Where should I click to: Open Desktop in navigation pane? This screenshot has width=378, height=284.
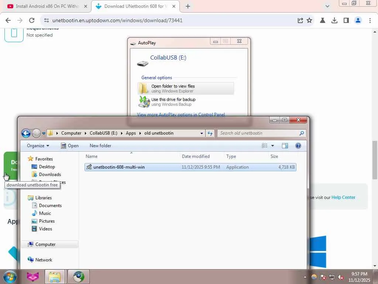click(47, 167)
